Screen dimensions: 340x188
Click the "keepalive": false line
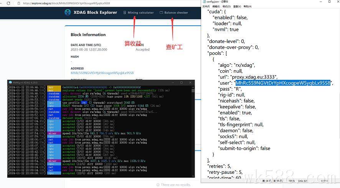[237, 107]
